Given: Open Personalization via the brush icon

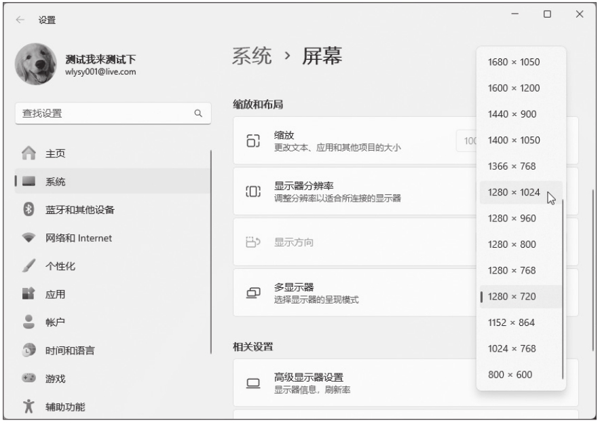Looking at the screenshot, I should [28, 266].
